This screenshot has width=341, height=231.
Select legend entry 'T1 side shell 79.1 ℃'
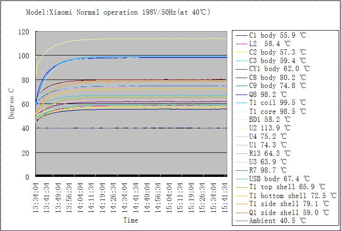coord(282,204)
